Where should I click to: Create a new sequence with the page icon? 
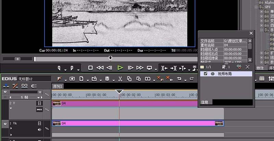tap(81, 79)
